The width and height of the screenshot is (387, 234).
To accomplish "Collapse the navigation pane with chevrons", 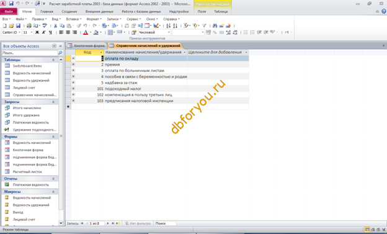I will click(x=61, y=46).
